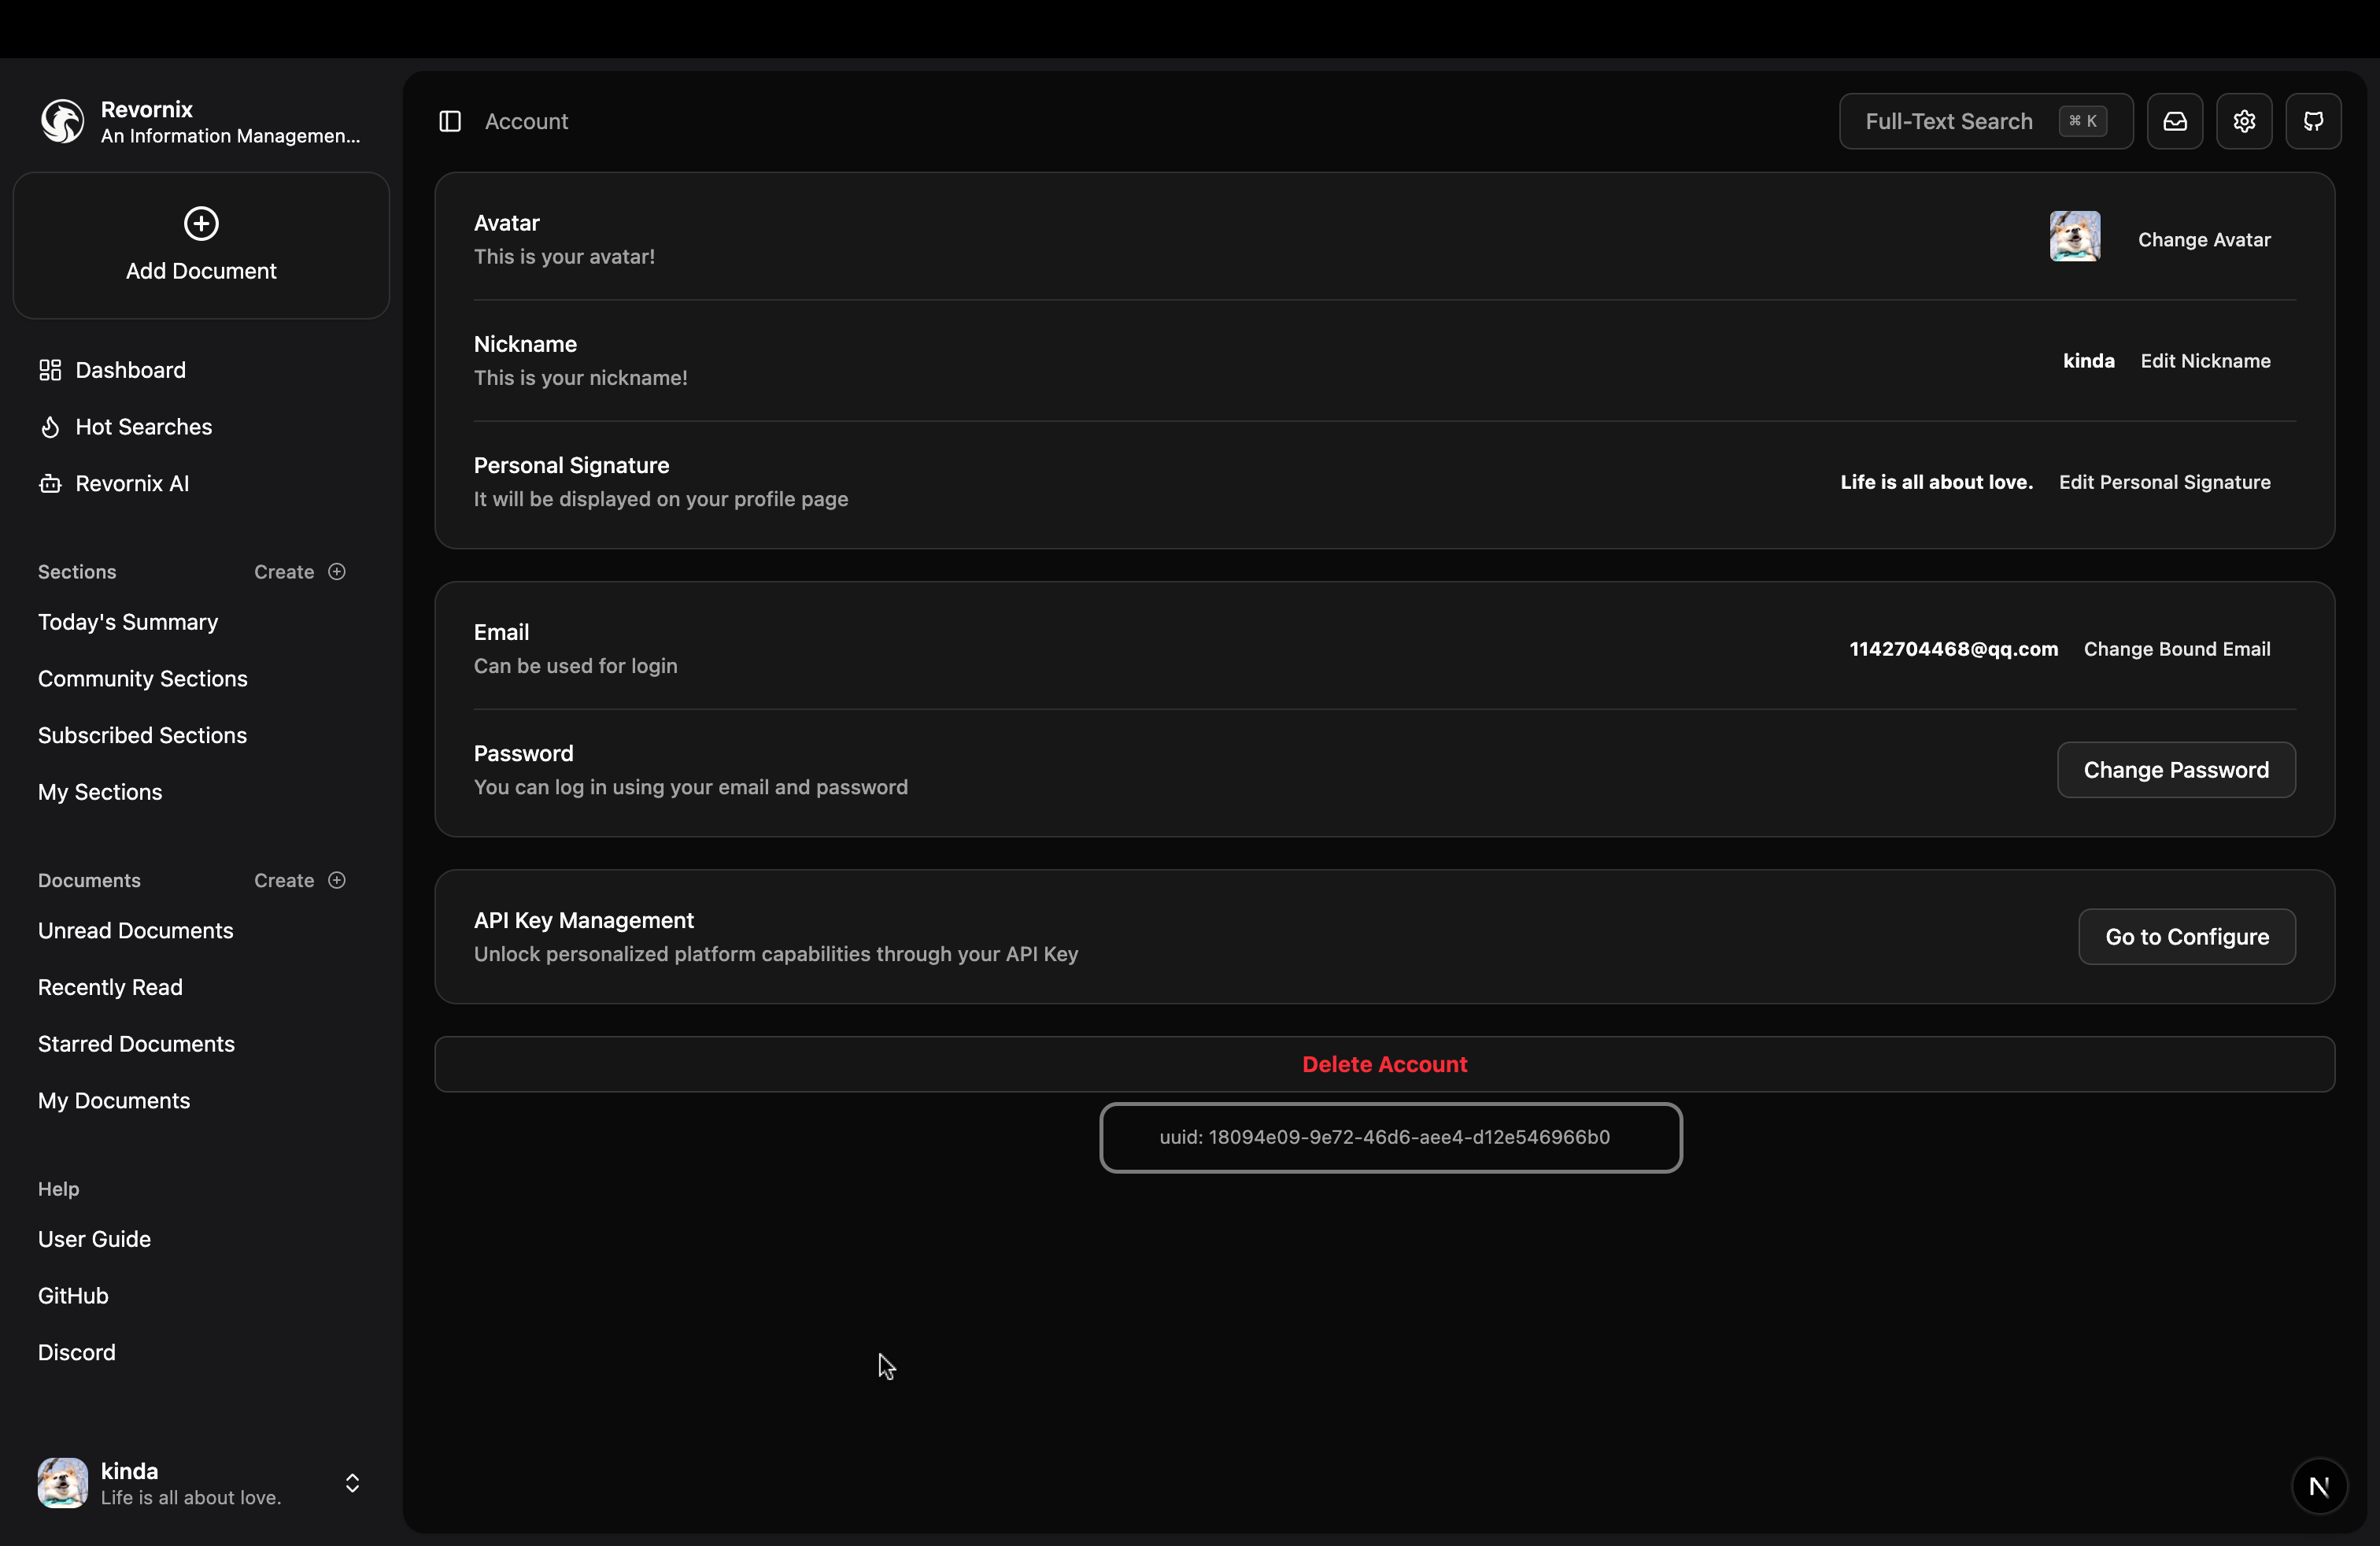The height and width of the screenshot is (1546, 2380).
Task: Click the Revornix AI robot icon
Action: pyautogui.click(x=50, y=484)
